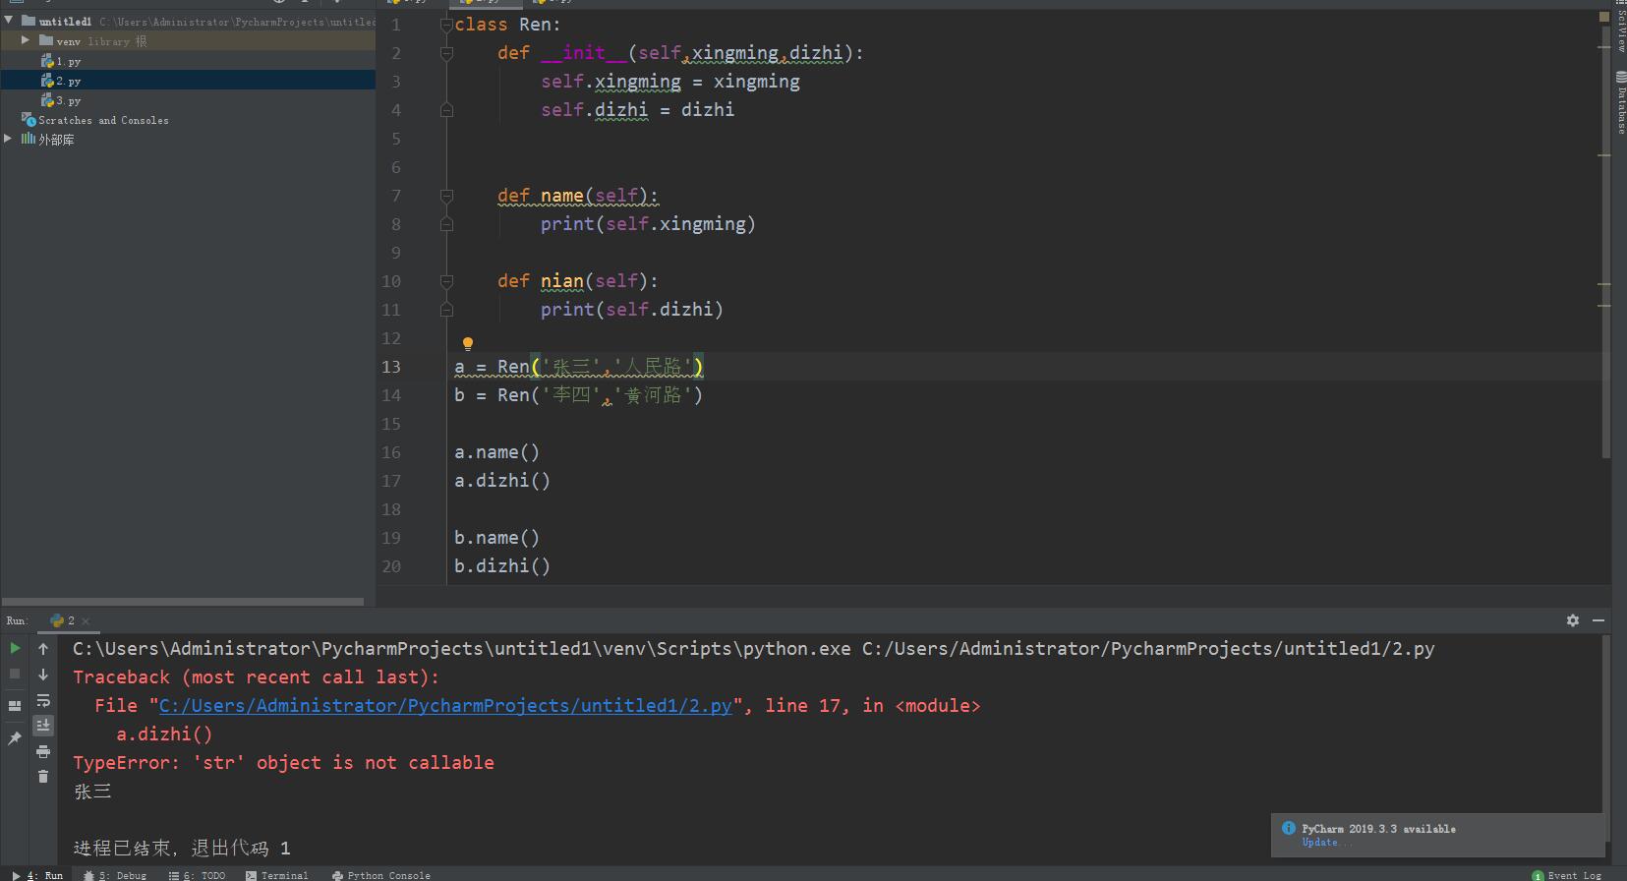Toggle the Pin Tab icon

pos(15,738)
